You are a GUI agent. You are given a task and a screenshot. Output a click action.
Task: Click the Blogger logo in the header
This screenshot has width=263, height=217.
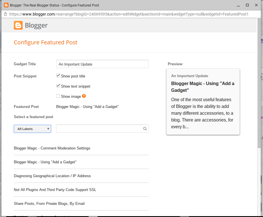[x=30, y=25]
